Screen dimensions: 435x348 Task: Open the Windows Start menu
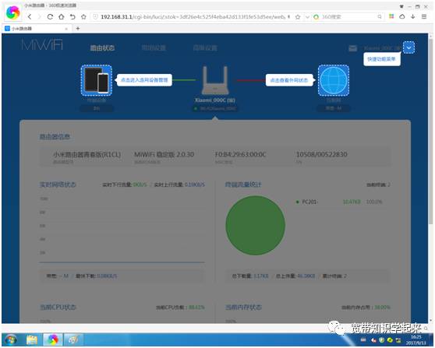(11, 340)
